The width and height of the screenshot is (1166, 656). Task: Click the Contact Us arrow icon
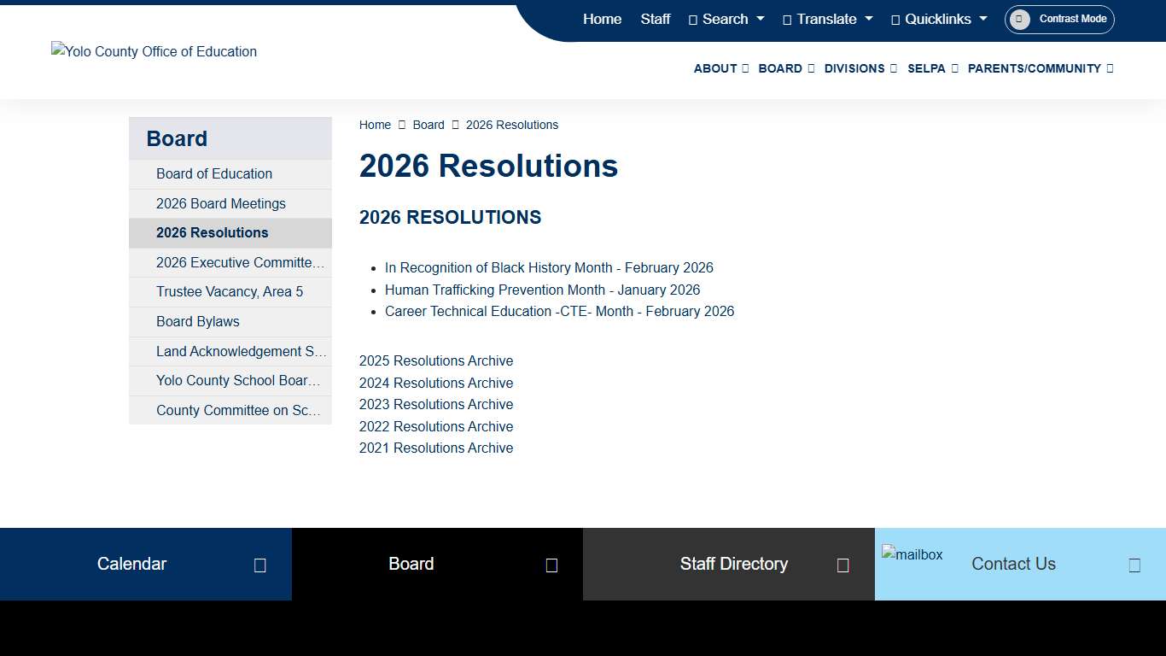pos(1134,564)
